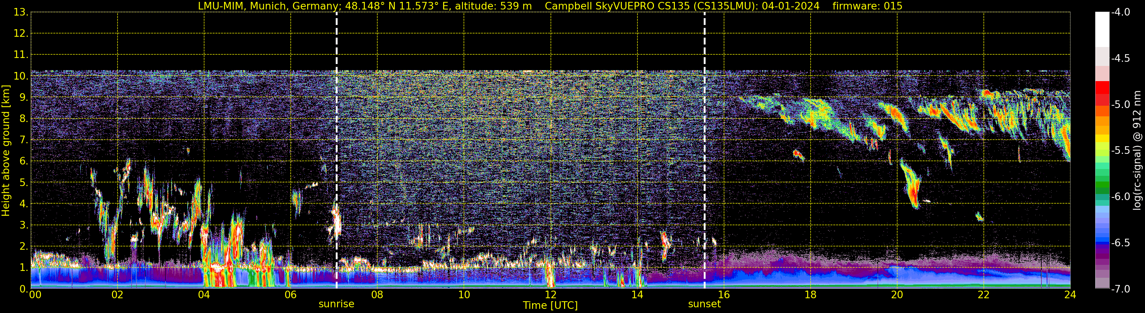Click the y-axis tick label '6.'
Viewport: 1145px width, 313px height.
pos(24,161)
